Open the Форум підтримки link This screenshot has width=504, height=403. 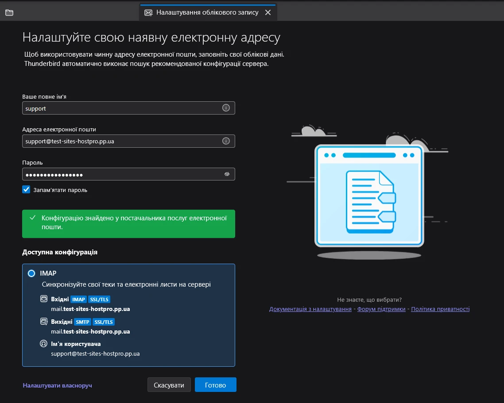(382, 309)
